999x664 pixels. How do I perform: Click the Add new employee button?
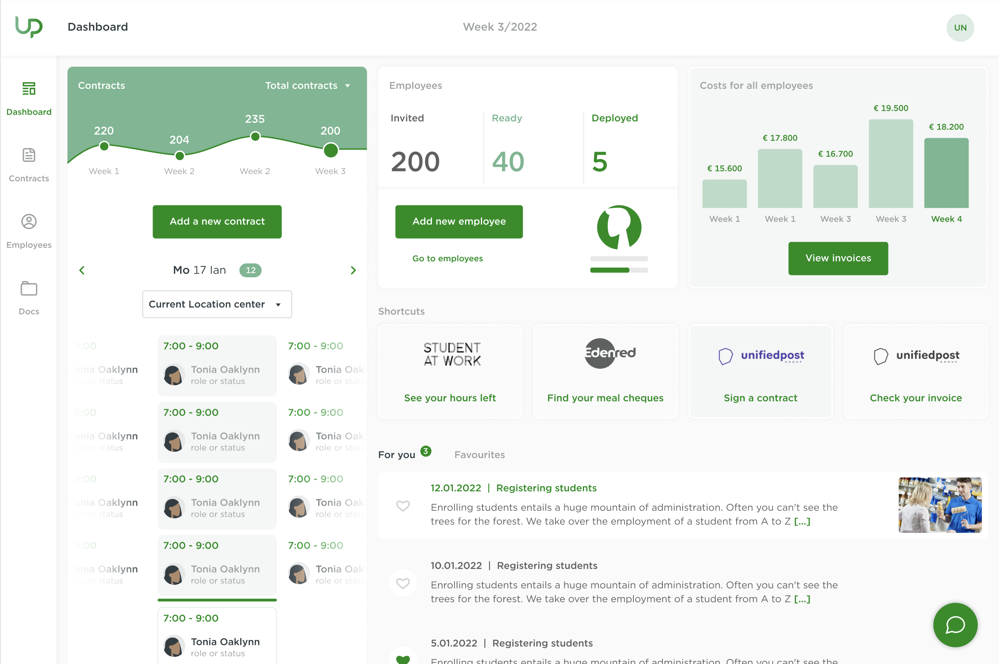[459, 221]
